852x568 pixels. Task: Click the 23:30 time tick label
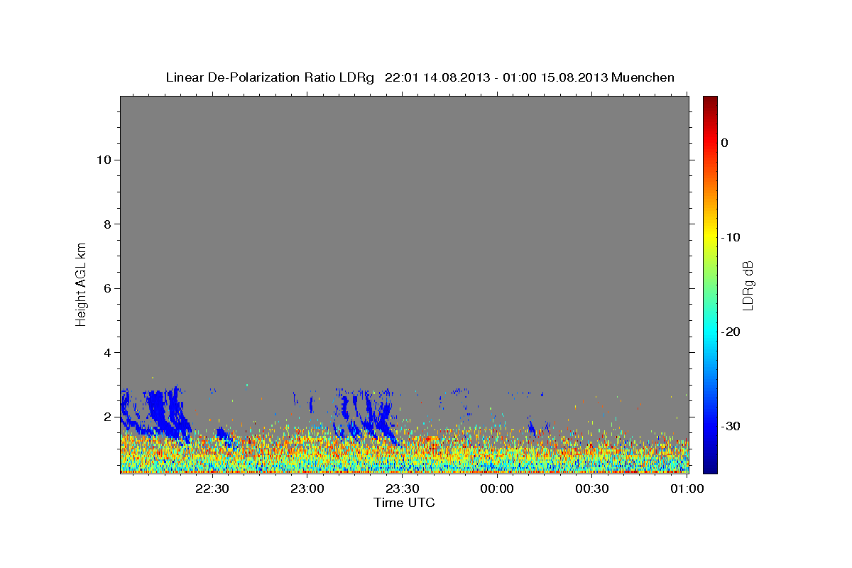point(402,488)
